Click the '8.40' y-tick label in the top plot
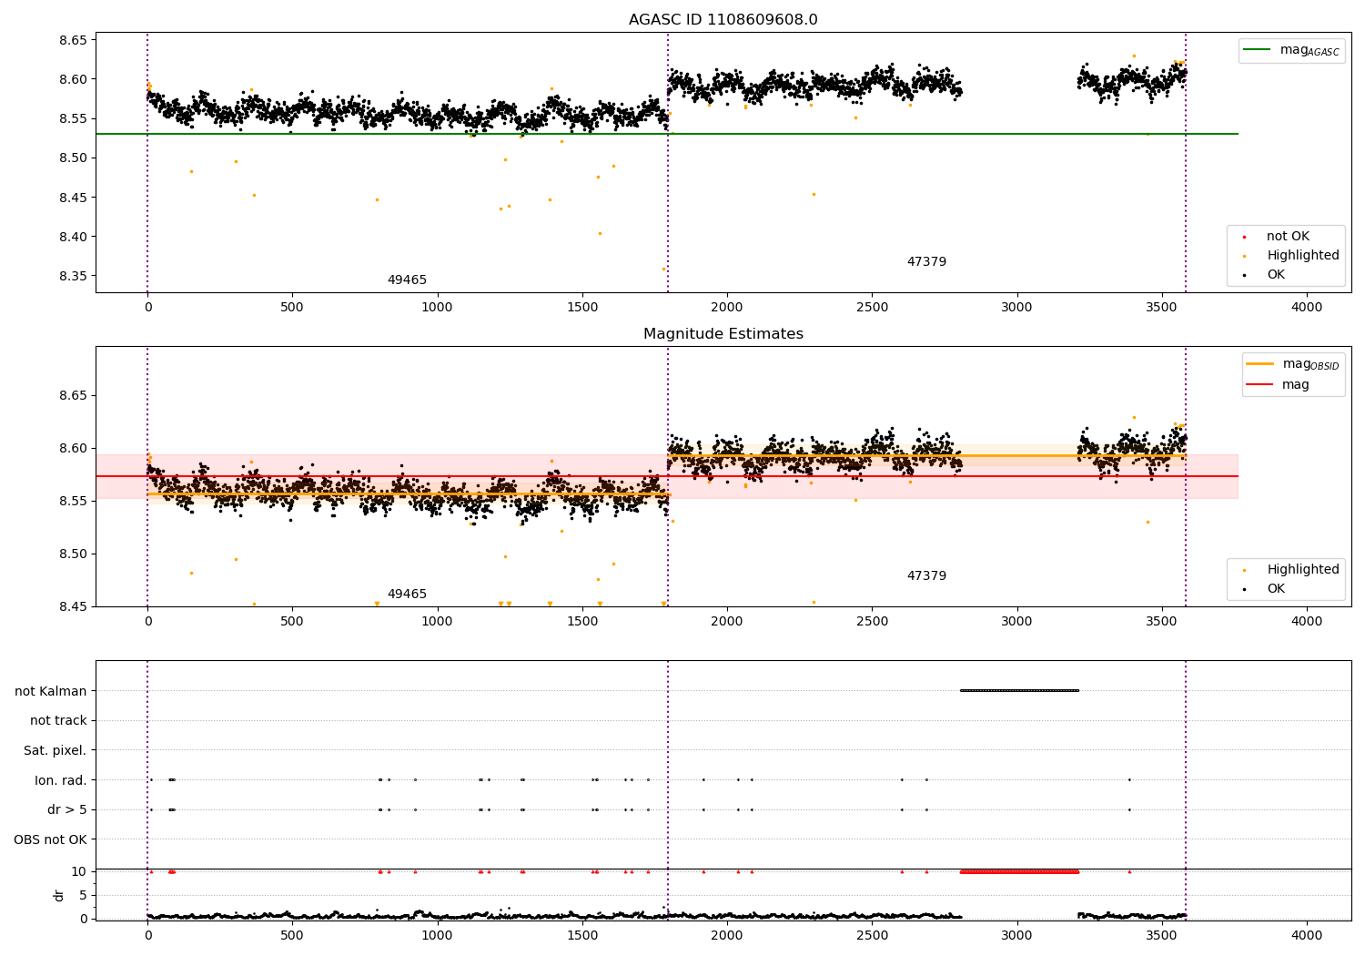Screen dimensions: 1365x956 coord(74,238)
